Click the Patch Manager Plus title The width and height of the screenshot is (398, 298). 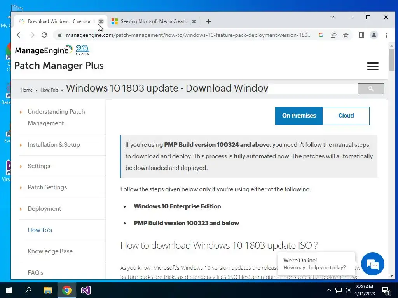coord(59,66)
